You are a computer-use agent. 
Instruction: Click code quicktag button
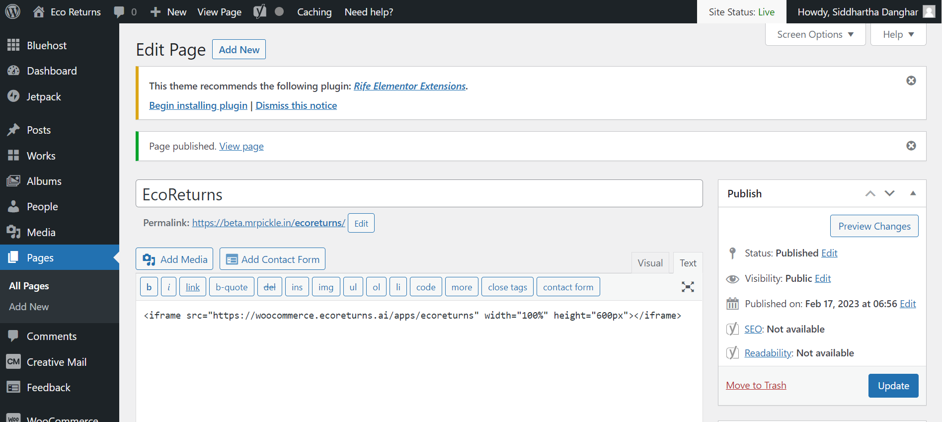point(426,287)
